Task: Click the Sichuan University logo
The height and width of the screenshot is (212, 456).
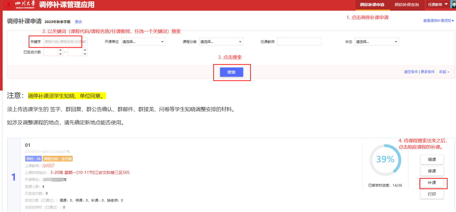Action: [x=9, y=5]
